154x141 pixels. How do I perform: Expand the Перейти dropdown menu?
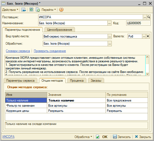[49, 10]
